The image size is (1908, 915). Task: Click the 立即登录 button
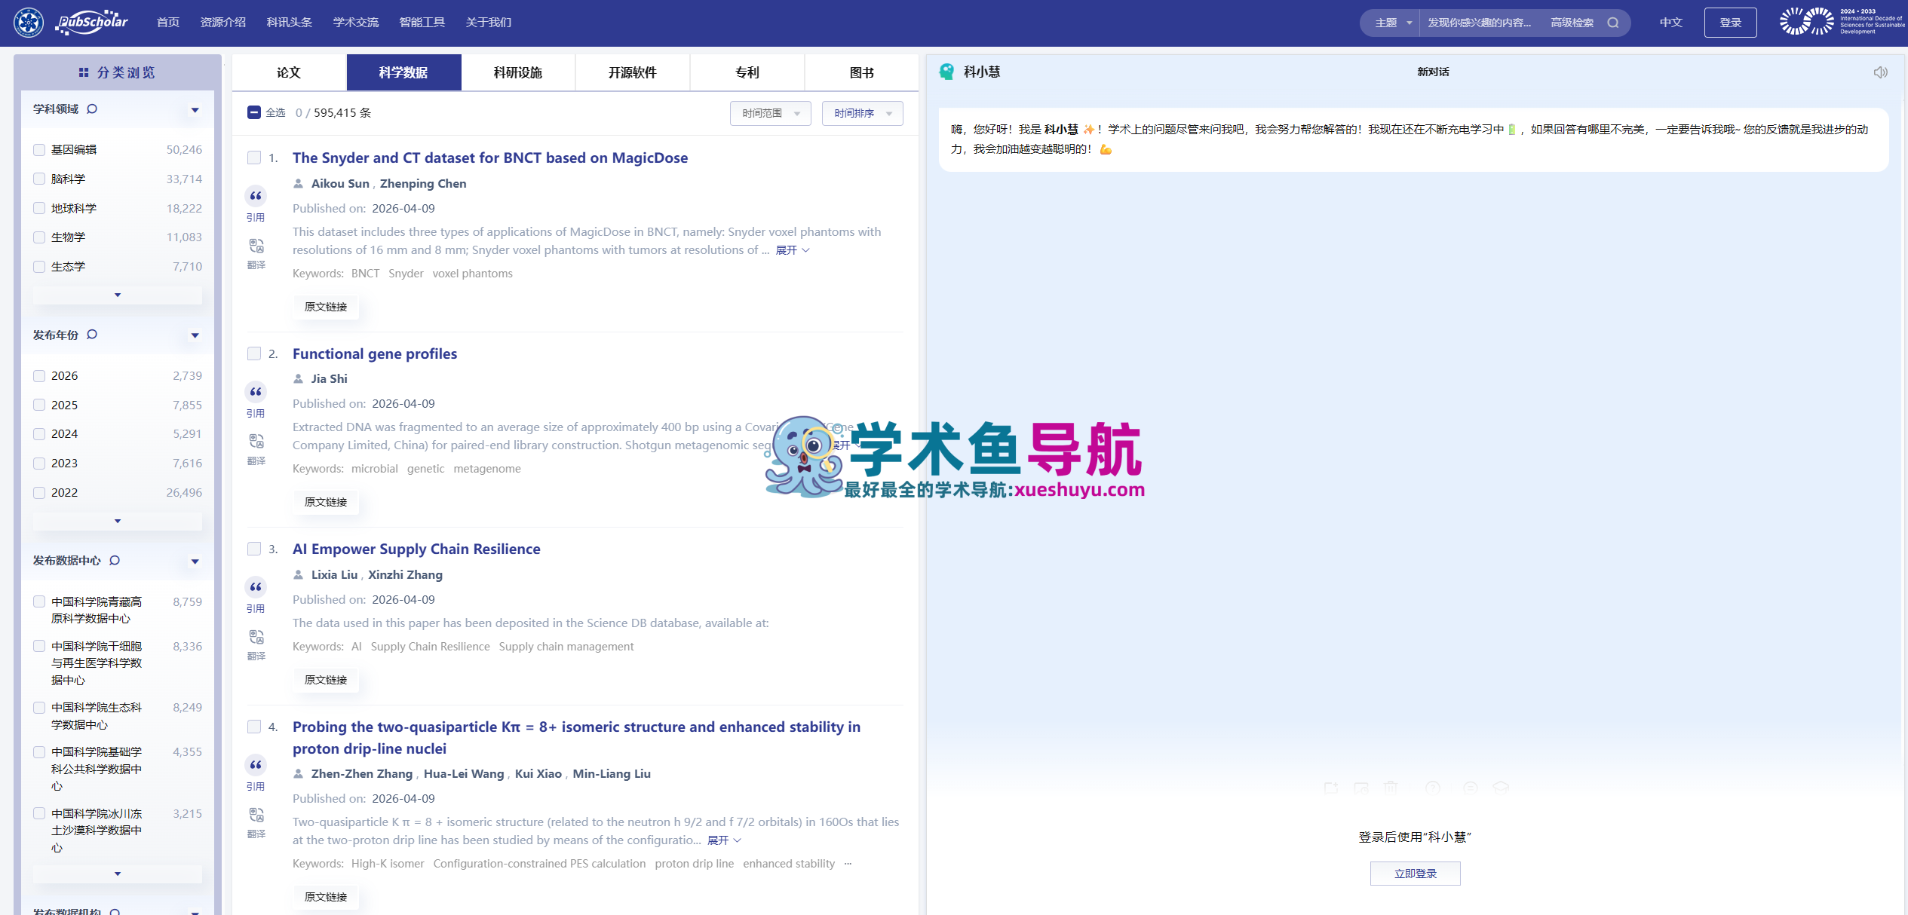(1415, 874)
